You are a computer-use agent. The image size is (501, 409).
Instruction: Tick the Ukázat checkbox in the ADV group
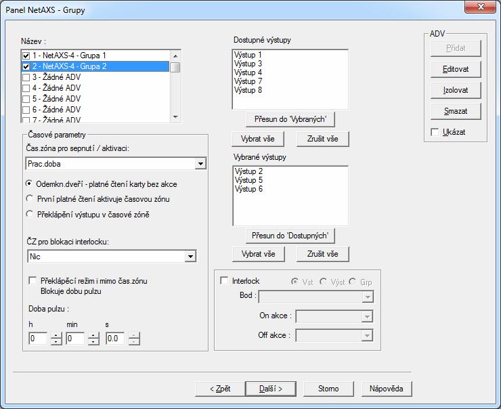[x=435, y=132]
